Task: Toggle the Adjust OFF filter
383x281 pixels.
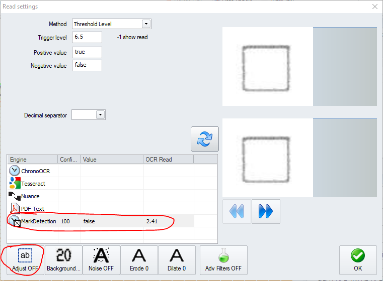Action: click(x=25, y=260)
